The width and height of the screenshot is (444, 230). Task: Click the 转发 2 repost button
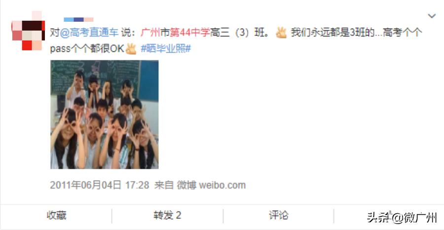(167, 216)
